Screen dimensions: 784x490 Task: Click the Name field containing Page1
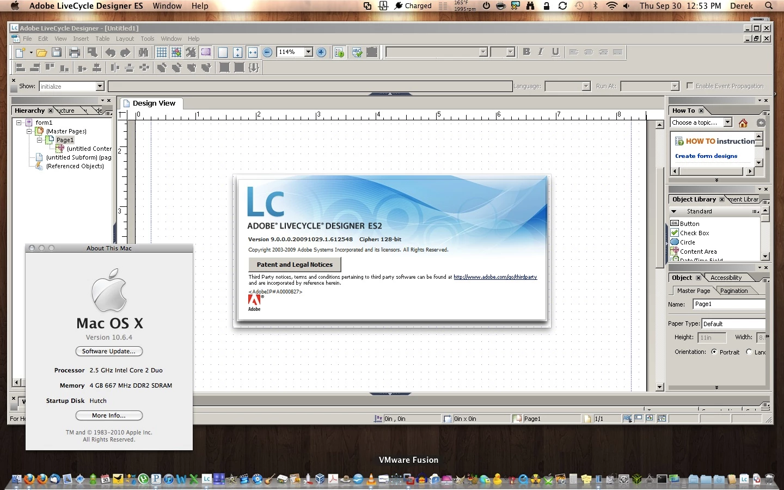(729, 304)
